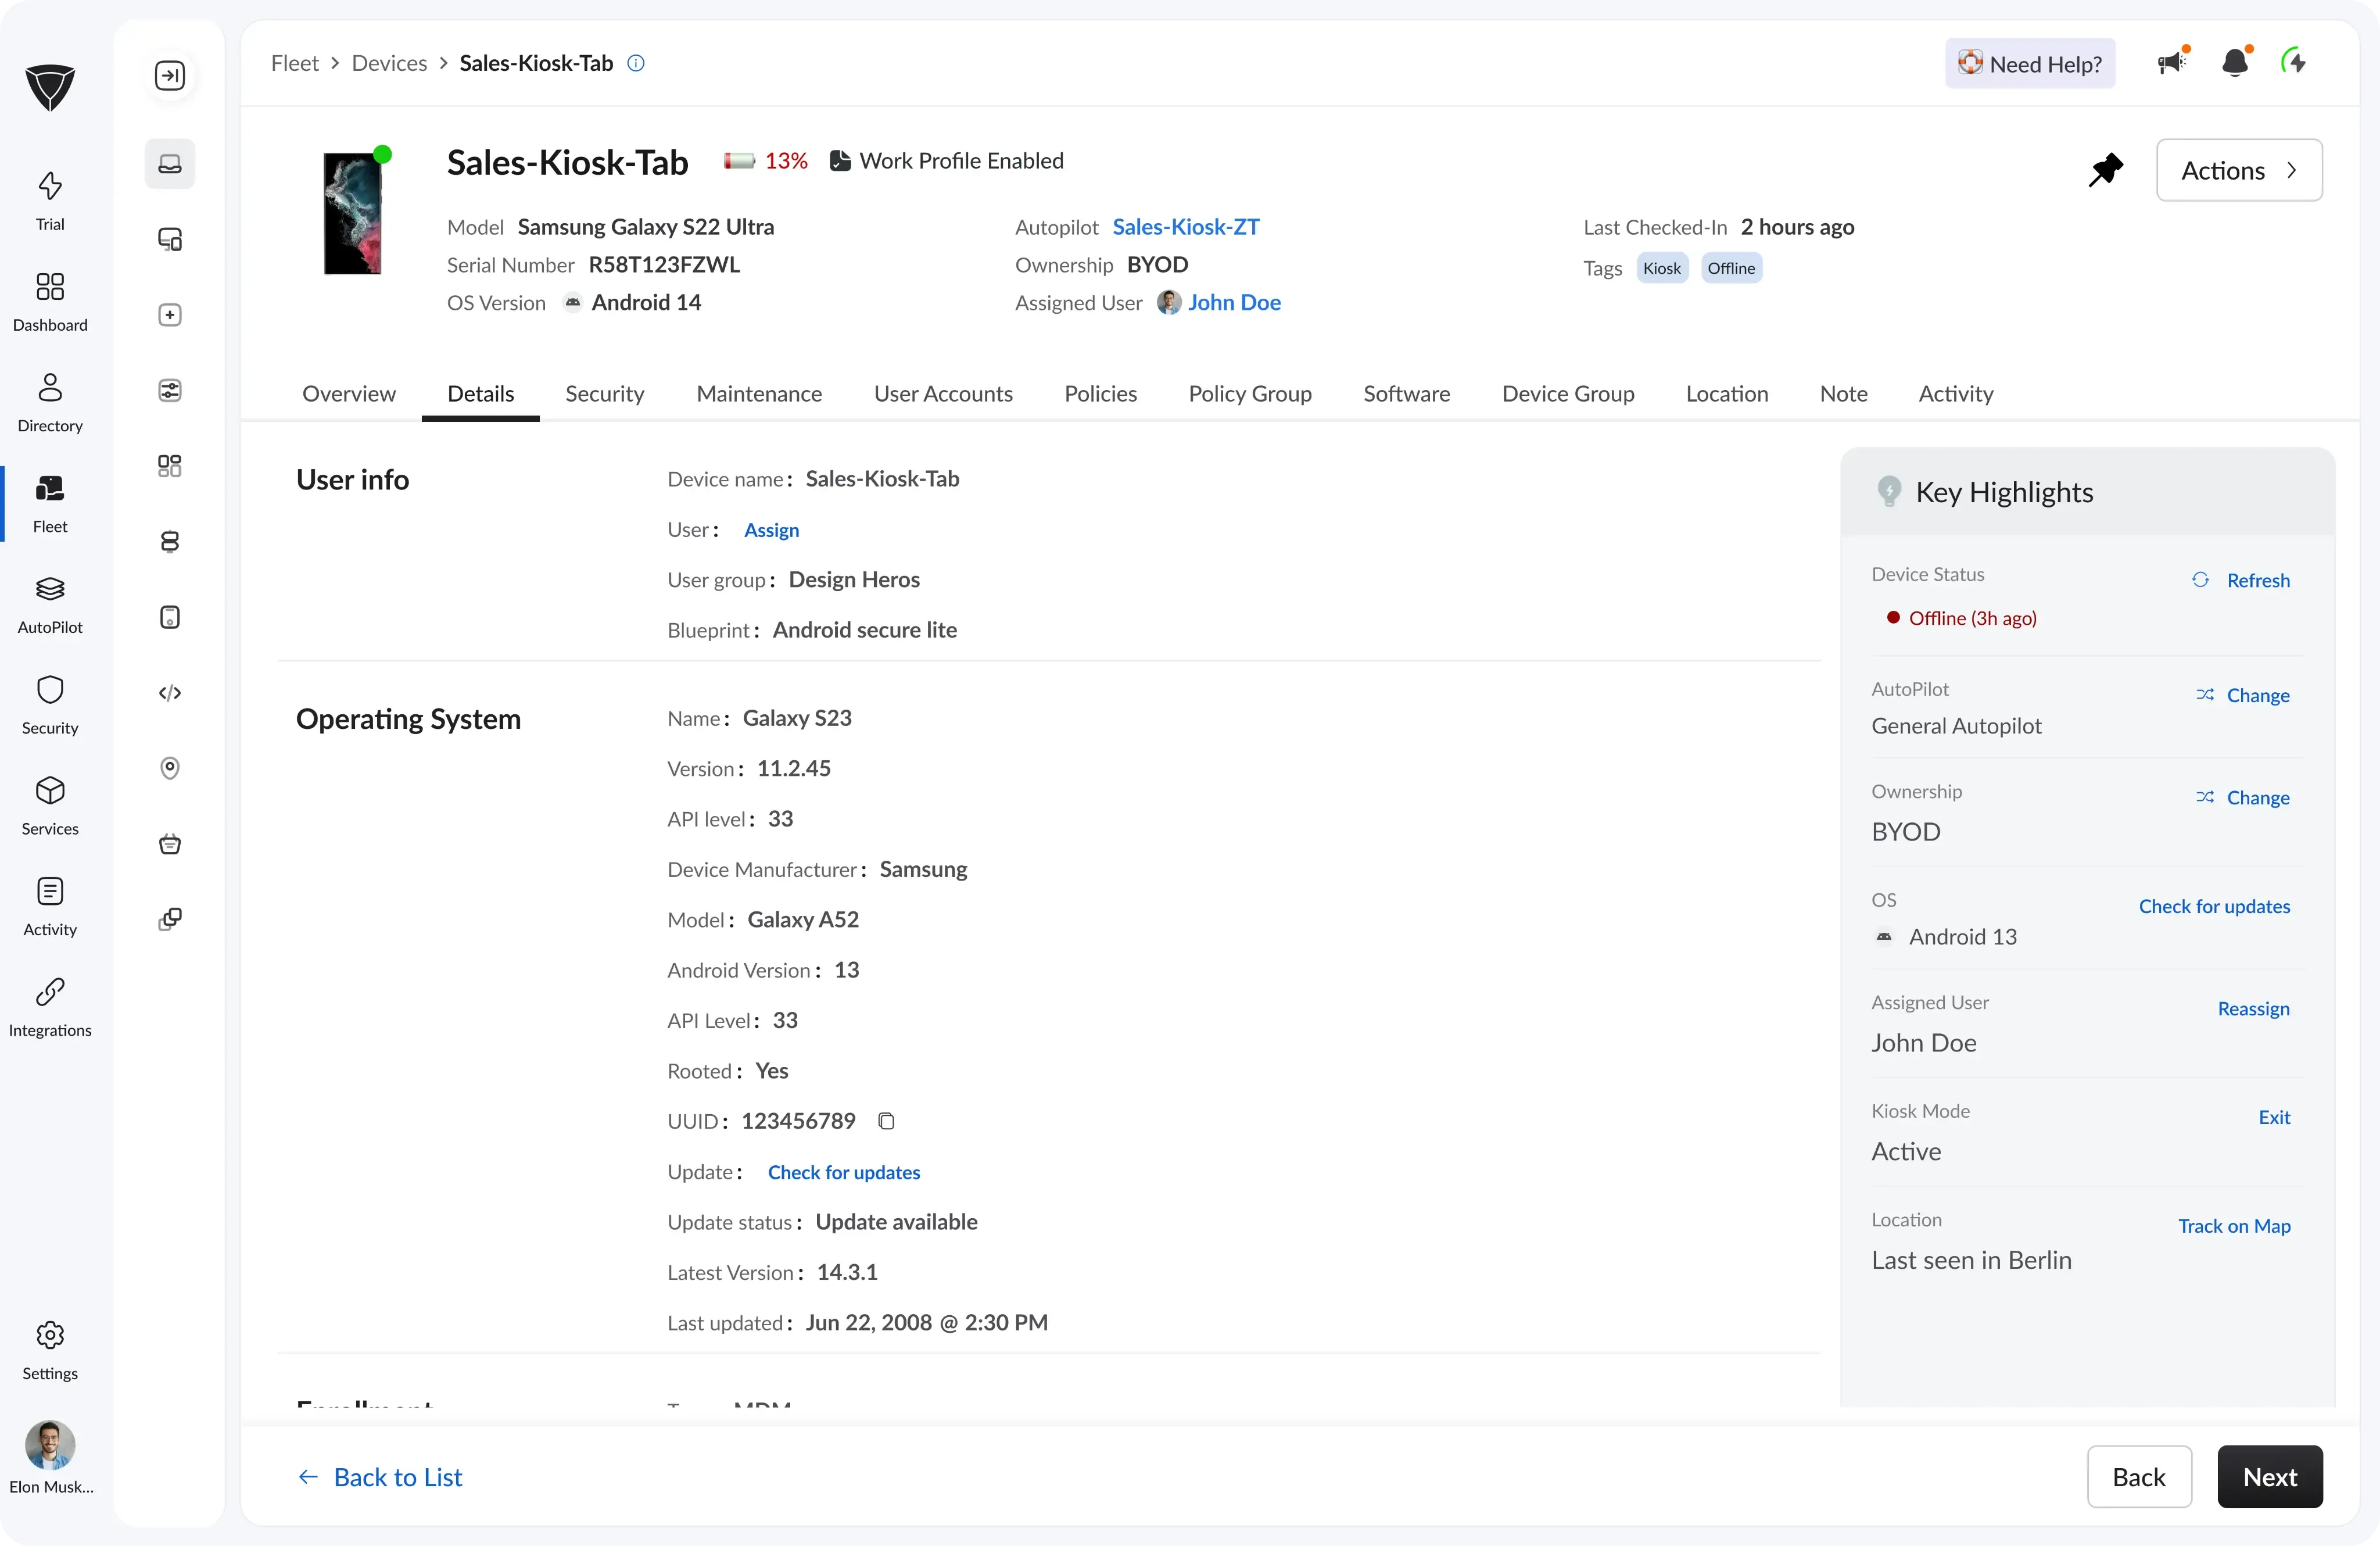Click the lightning bolt icon in top bar

[x=2295, y=63]
